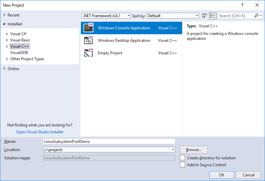Select Visual C++ tree item
The width and height of the screenshot is (265, 181).
pos(20,46)
